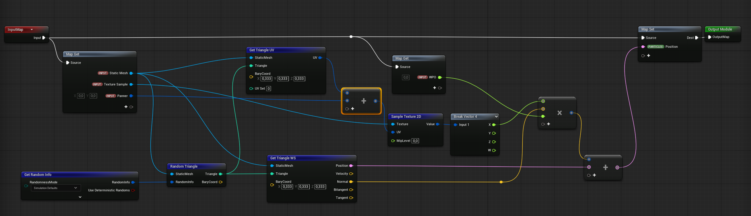Click add pin plus on the WPO Map Get node
The width and height of the screenshot is (751, 216).
(x=435, y=88)
